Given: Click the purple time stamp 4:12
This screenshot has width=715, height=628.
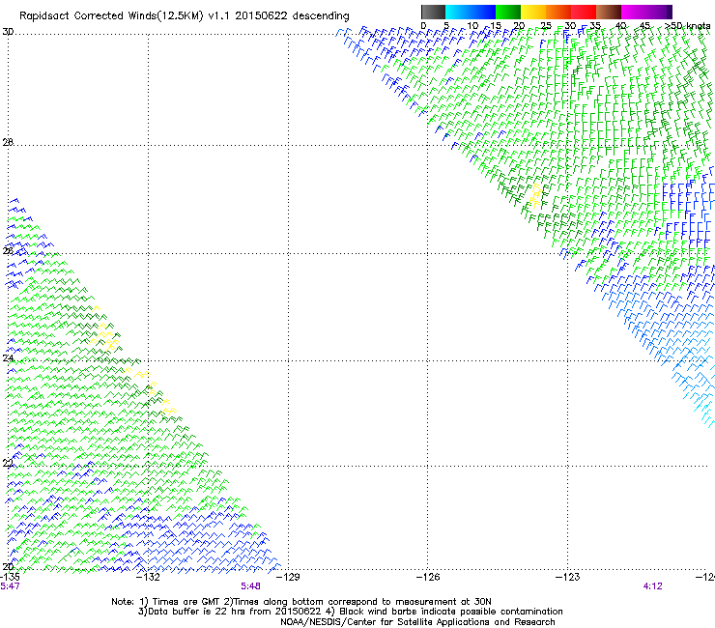Looking at the screenshot, I should pyautogui.click(x=652, y=586).
